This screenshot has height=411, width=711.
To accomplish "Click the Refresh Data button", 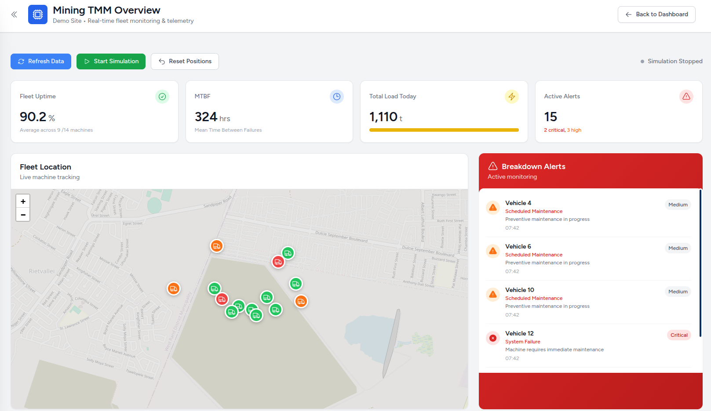I will 40,61.
